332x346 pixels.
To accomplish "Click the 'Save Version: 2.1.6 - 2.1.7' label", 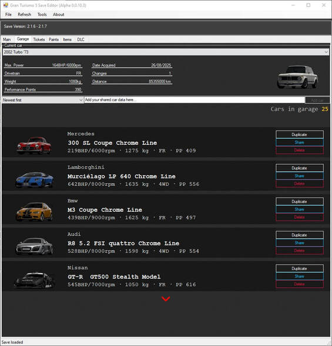I will coord(25,26).
